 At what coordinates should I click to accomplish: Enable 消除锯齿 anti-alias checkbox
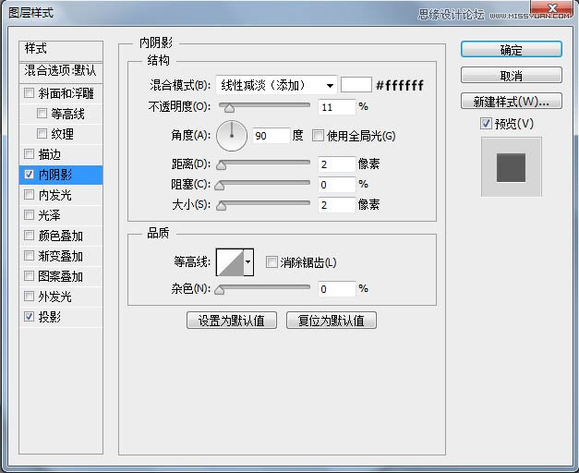point(271,262)
